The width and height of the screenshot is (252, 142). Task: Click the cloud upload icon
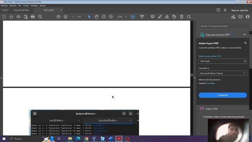click(x=19, y=17)
